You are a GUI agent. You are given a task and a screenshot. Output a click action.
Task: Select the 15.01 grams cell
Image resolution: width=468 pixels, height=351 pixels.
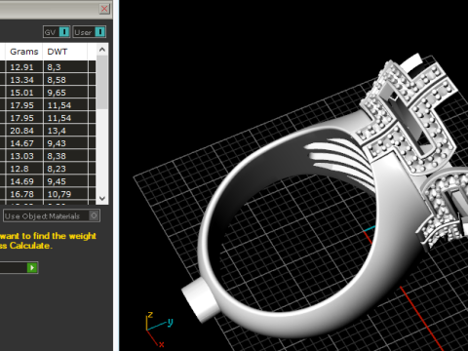tap(24, 93)
